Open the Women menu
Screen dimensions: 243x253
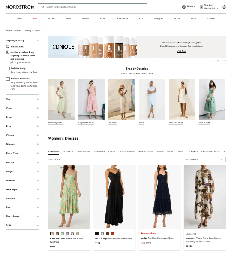tap(51, 18)
